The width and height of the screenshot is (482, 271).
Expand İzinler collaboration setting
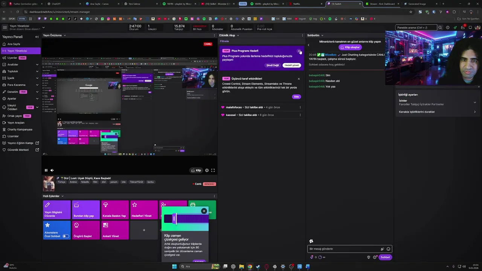474,102
